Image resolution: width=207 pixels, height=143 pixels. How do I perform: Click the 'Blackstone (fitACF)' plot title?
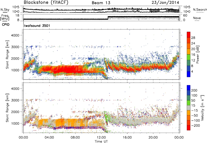46,2
